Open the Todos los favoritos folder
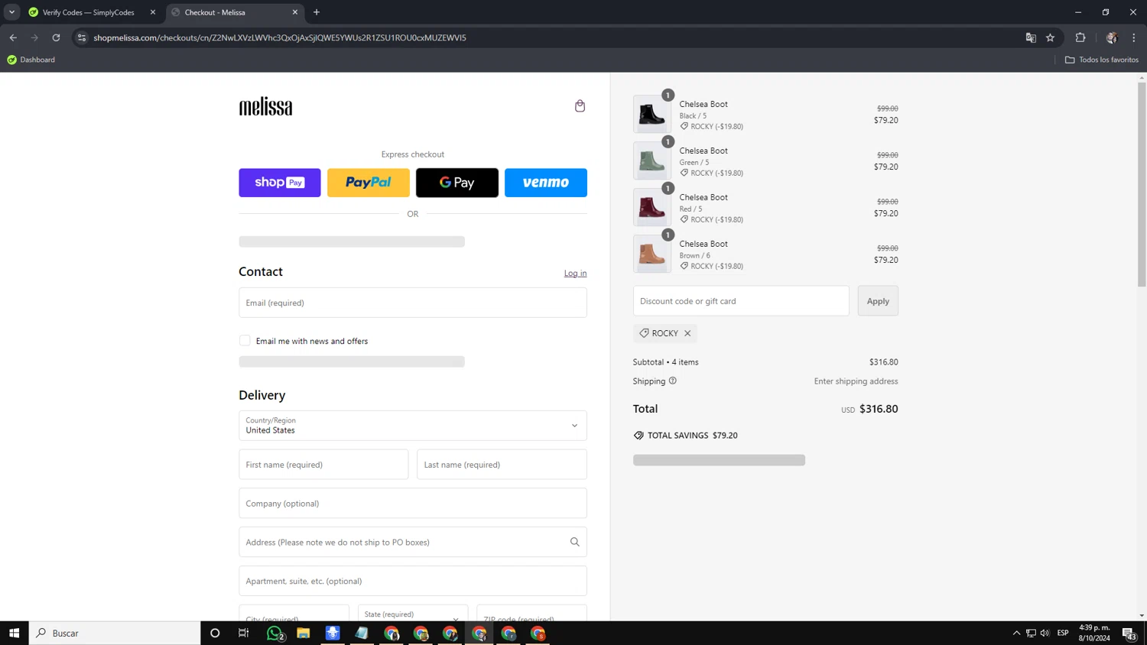The image size is (1147, 645). [x=1102, y=60]
